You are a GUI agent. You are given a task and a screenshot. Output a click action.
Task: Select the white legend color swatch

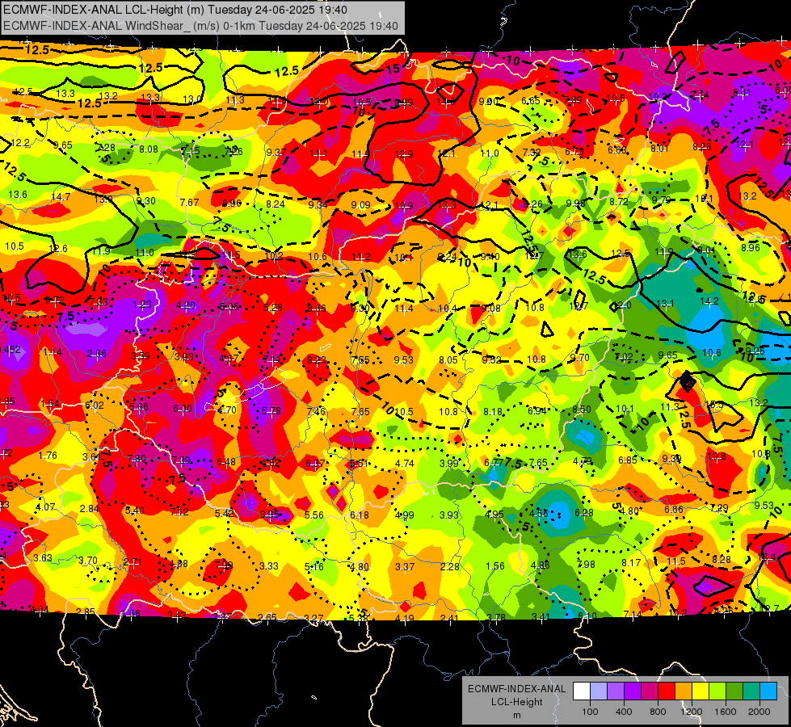tap(581, 691)
